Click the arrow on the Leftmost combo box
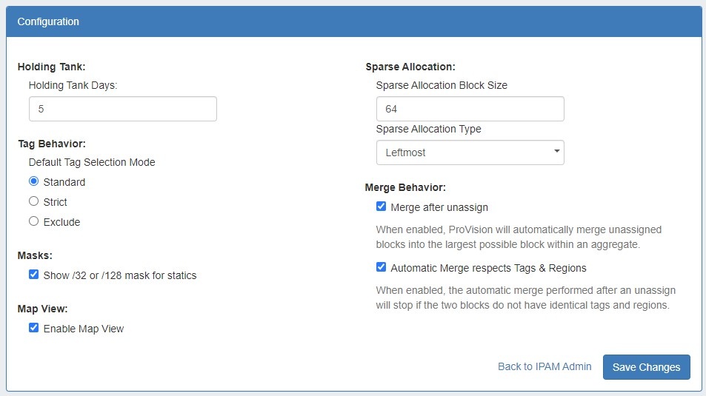The image size is (706, 396). click(556, 152)
